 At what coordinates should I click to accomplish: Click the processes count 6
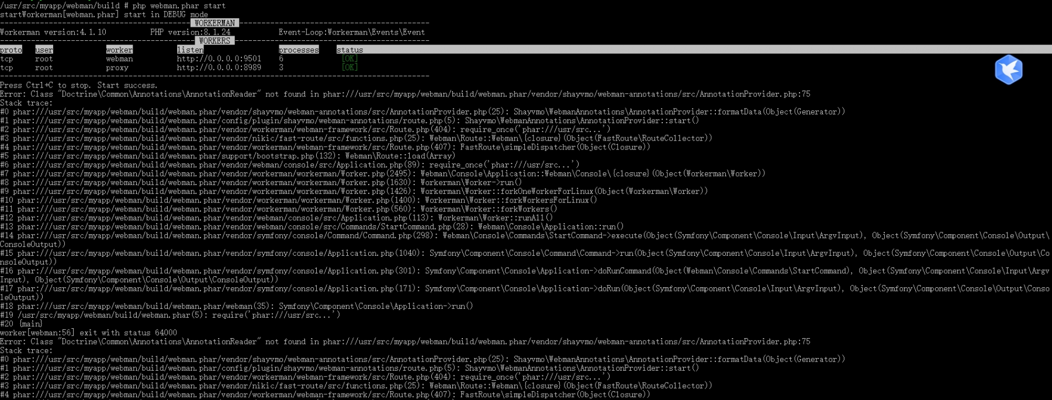[x=281, y=59]
